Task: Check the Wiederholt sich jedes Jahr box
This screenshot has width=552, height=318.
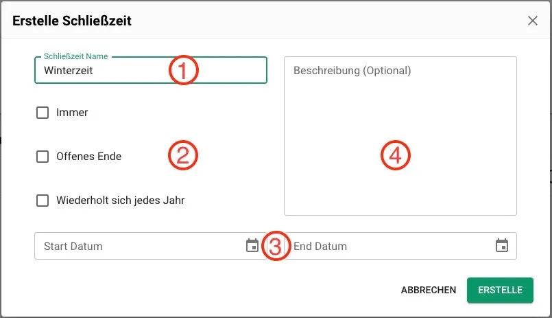Action: click(43, 201)
